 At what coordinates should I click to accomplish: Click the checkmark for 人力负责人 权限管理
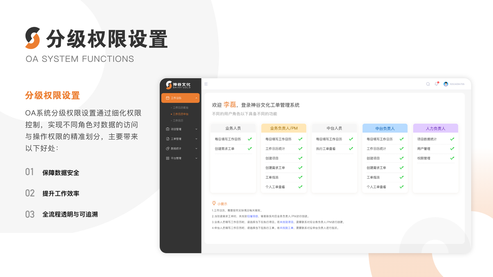(452, 158)
